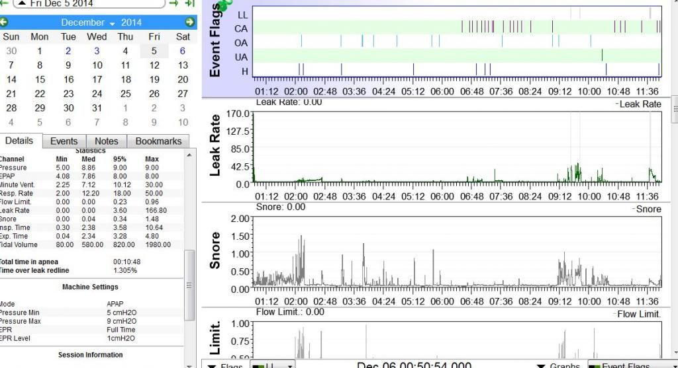Select December 5 in the calendar
Image resolution: width=678 pixels, height=368 pixels.
(x=154, y=51)
